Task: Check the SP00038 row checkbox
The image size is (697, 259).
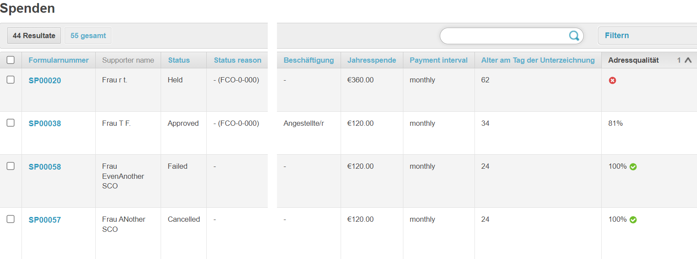Action: (x=11, y=123)
